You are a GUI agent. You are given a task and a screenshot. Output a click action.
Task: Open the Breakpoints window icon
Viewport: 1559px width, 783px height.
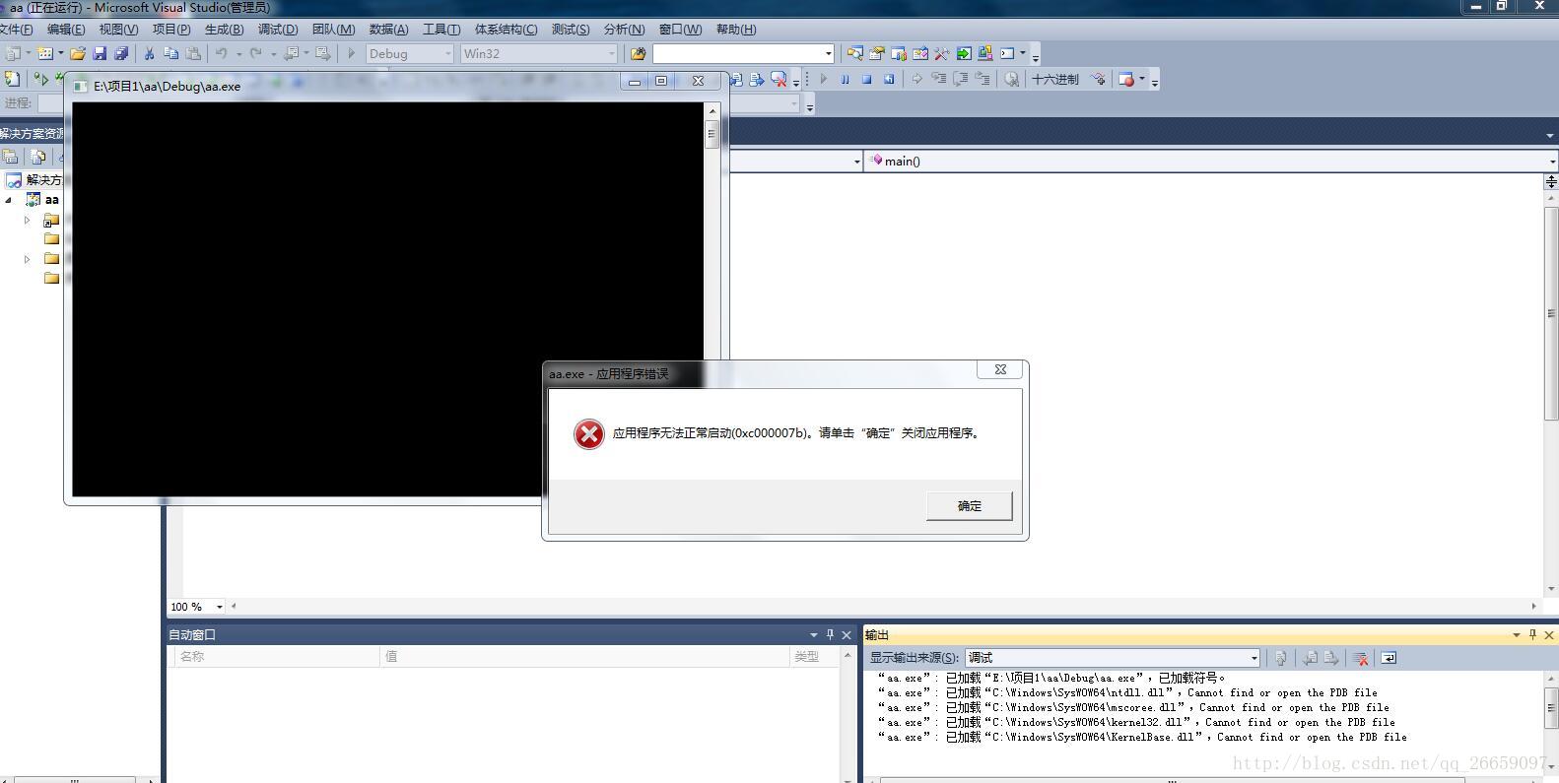click(x=1126, y=79)
